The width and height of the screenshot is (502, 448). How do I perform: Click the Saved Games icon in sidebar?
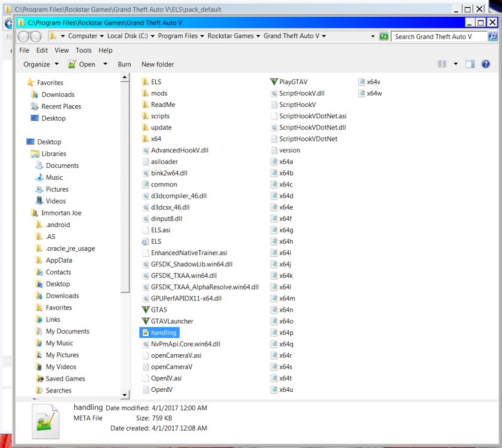click(x=39, y=379)
